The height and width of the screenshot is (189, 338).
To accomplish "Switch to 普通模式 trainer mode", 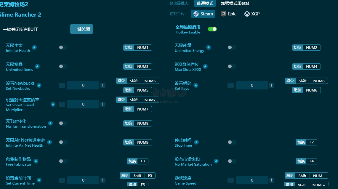I will tap(205, 3).
